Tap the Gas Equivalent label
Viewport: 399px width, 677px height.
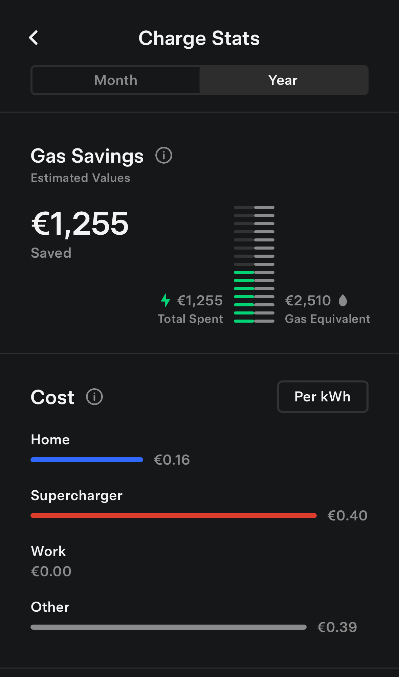tap(327, 319)
